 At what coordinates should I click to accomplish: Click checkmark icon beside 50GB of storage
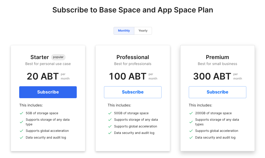pyautogui.click(x=110, y=113)
